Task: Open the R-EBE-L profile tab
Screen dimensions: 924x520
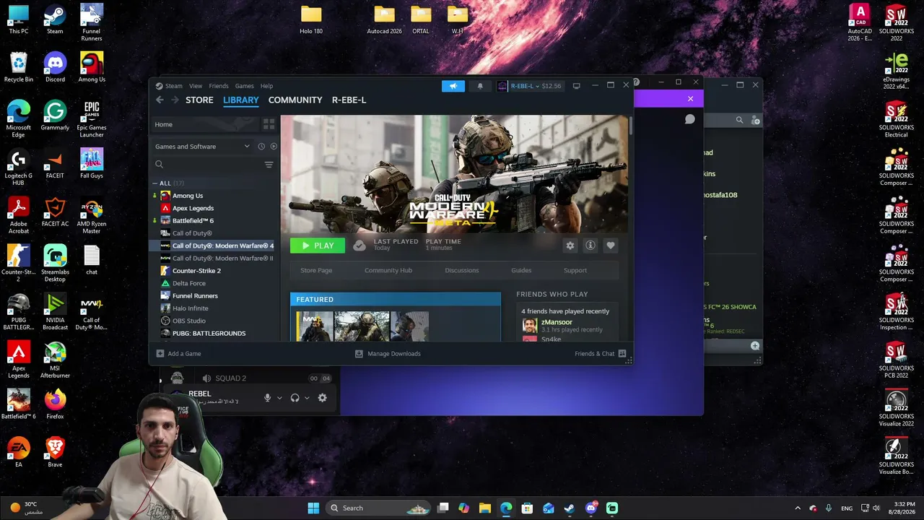Action: click(349, 100)
